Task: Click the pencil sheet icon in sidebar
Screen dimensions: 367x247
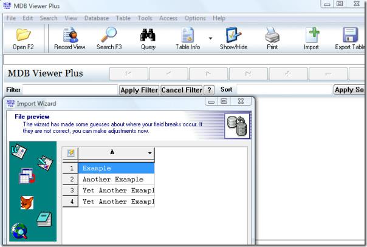Action: click(45, 163)
